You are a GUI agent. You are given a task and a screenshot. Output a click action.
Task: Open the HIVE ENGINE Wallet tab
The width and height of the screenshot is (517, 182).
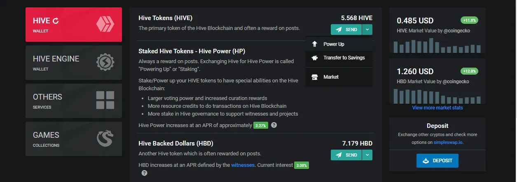74,63
